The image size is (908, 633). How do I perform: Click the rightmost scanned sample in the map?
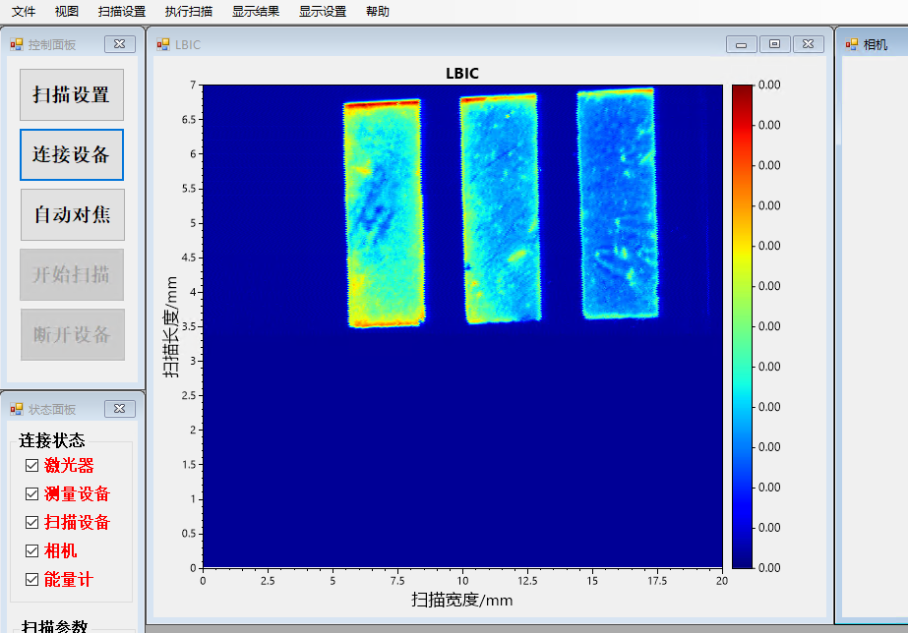pyautogui.click(x=618, y=203)
